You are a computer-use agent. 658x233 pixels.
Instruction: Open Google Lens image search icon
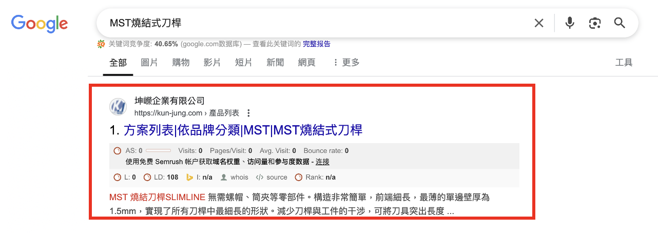(594, 23)
